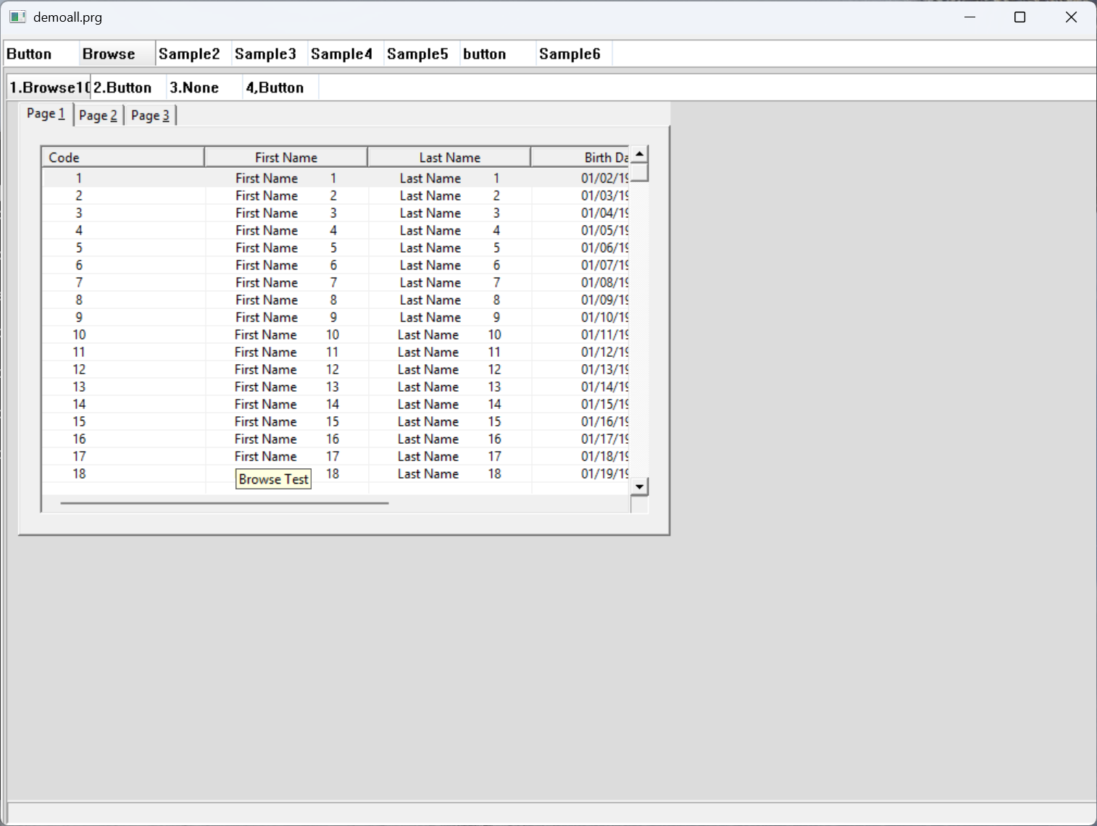Click the horizontal scrollbar of the grid

[x=225, y=502]
